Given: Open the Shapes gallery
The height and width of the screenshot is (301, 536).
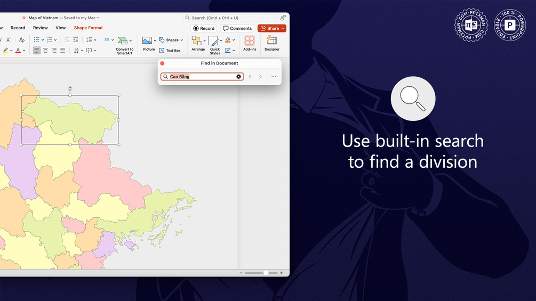Looking at the screenshot, I should click(171, 40).
